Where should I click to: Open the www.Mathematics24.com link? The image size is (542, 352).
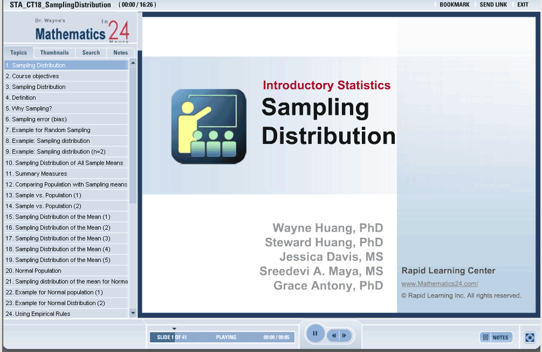[x=440, y=284]
